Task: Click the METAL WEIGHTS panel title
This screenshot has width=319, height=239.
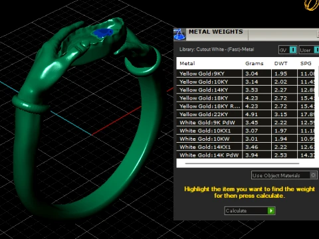Action: 216,32
